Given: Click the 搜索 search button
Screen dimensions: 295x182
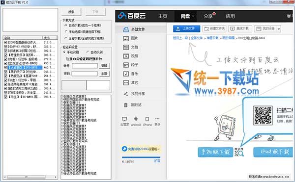Looking at the screenshot, I should 71,12.
